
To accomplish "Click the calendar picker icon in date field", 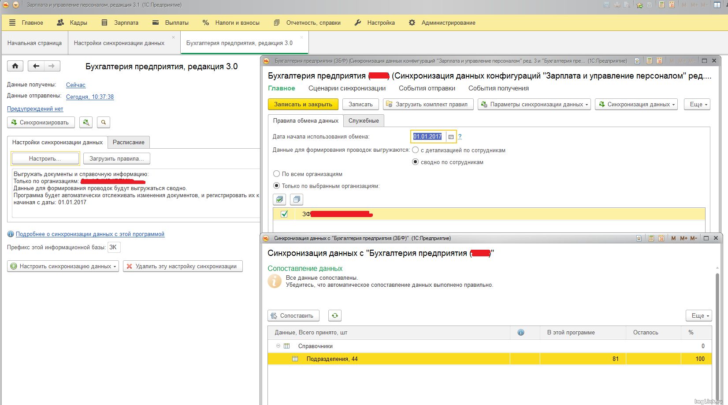I will tap(451, 137).
